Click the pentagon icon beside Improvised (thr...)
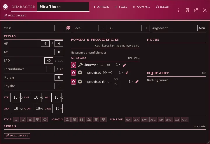210x144 pixels. click(80, 82)
